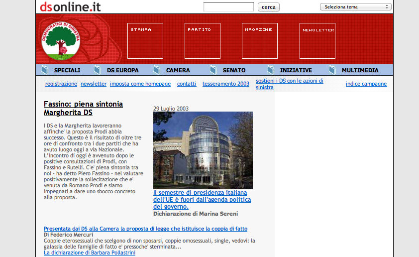Open the STAMPA section box

point(145,41)
